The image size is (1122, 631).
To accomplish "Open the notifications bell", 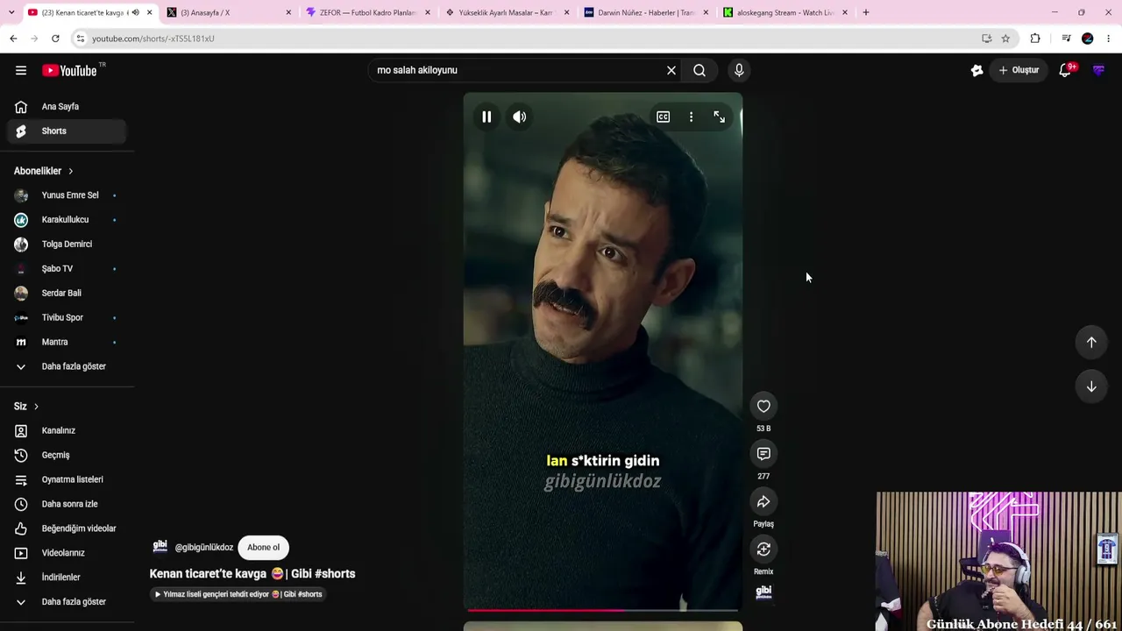I will (x=1065, y=70).
